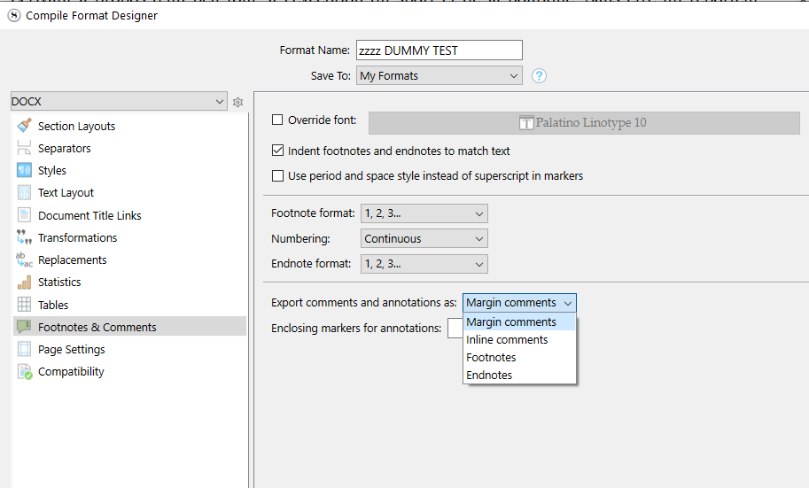
Task: Click the Separators icon in sidebar
Action: [24, 148]
